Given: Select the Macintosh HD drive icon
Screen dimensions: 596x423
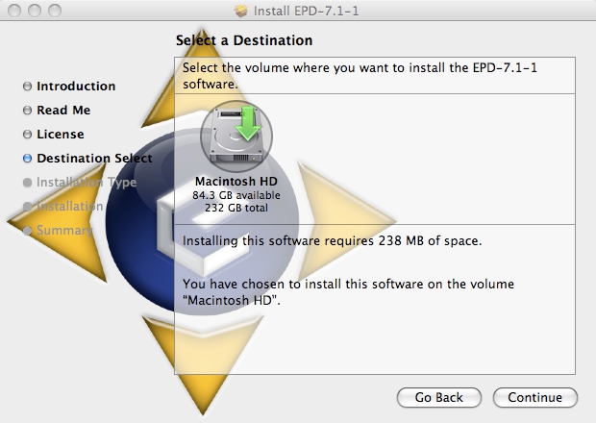Looking at the screenshot, I should pyautogui.click(x=236, y=137).
